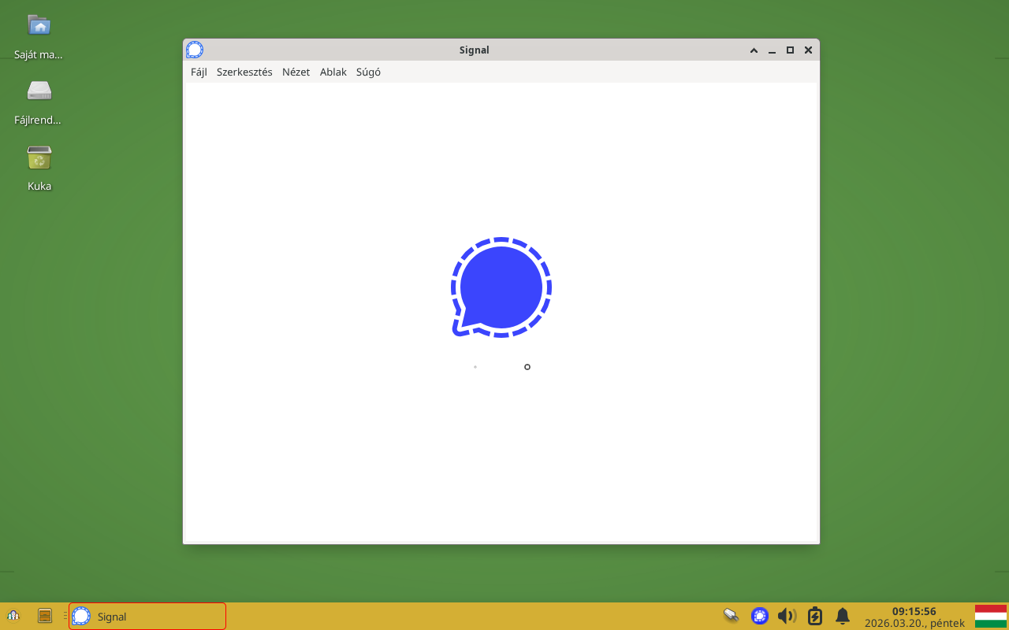Open the Ablak menu

pyautogui.click(x=333, y=72)
